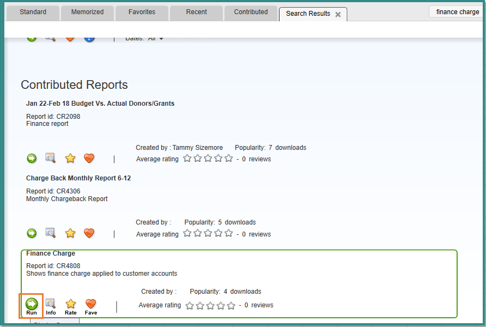Screen dimensions: 486x327
Task: Click the finance charge search field
Action: (x=457, y=12)
